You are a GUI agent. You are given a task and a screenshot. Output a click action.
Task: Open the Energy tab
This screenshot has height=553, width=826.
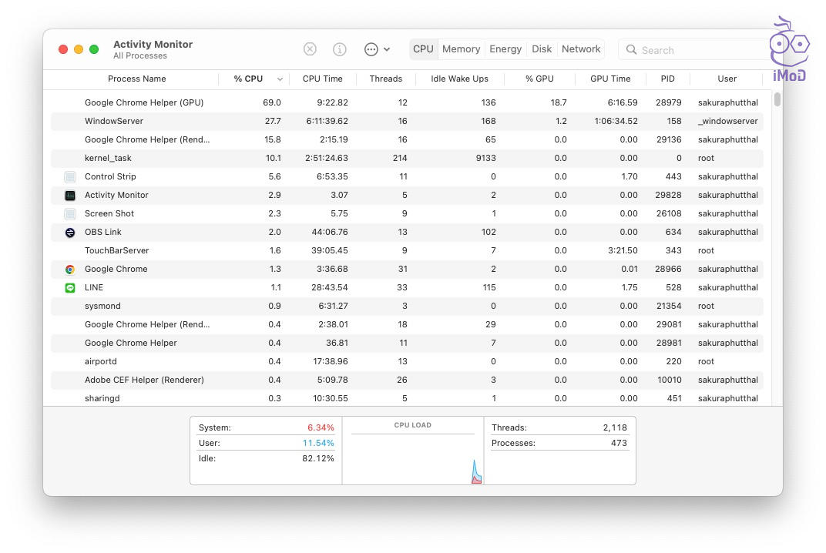505,49
